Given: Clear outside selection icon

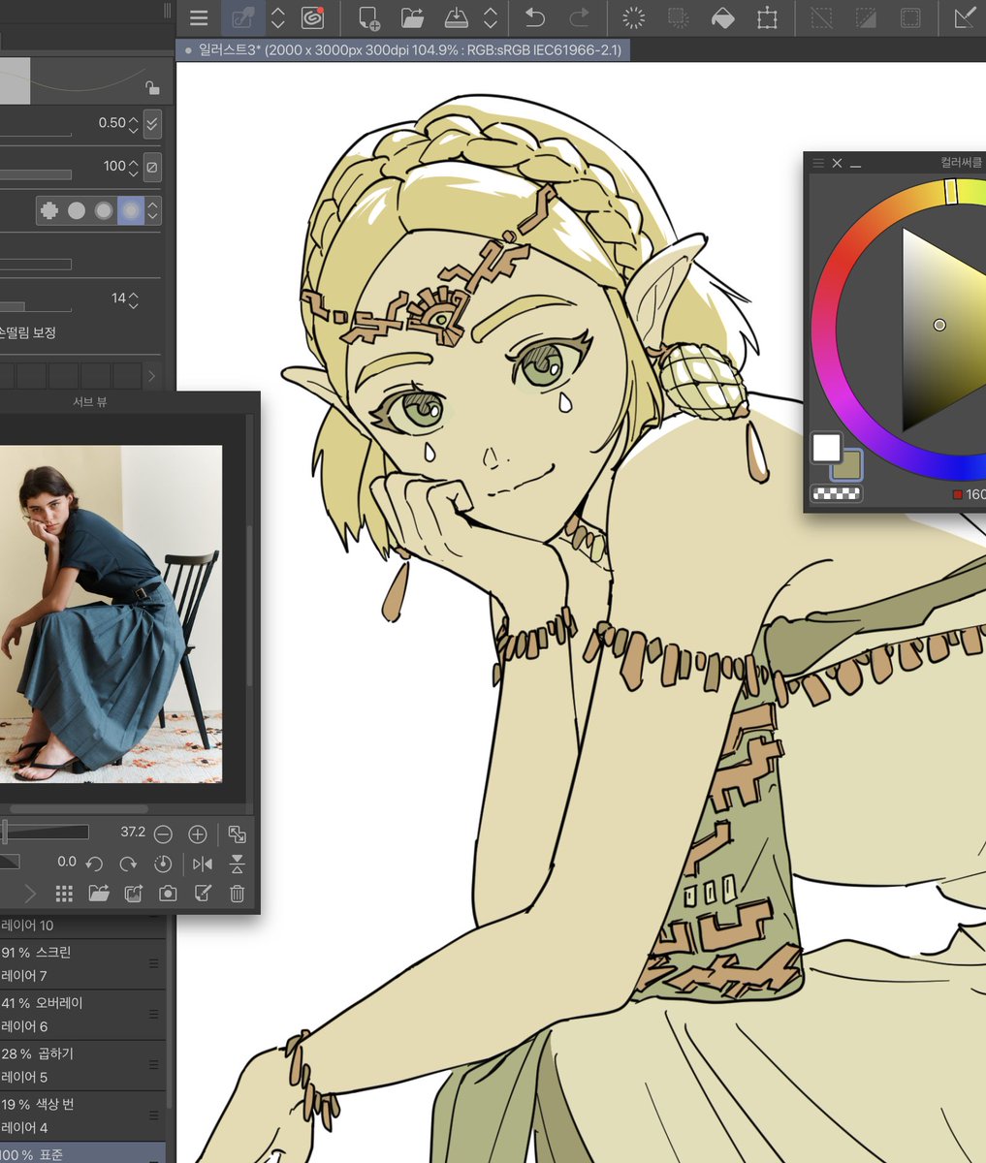Looking at the screenshot, I should 679,17.
